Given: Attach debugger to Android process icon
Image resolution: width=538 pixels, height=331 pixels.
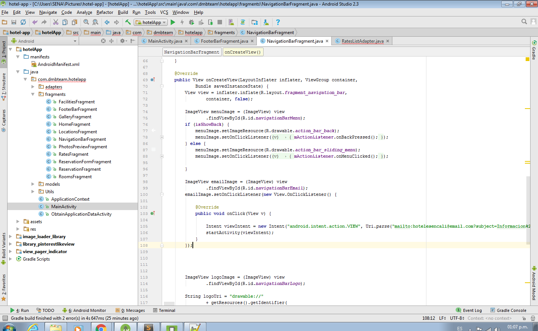Looking at the screenshot, I should 210,22.
